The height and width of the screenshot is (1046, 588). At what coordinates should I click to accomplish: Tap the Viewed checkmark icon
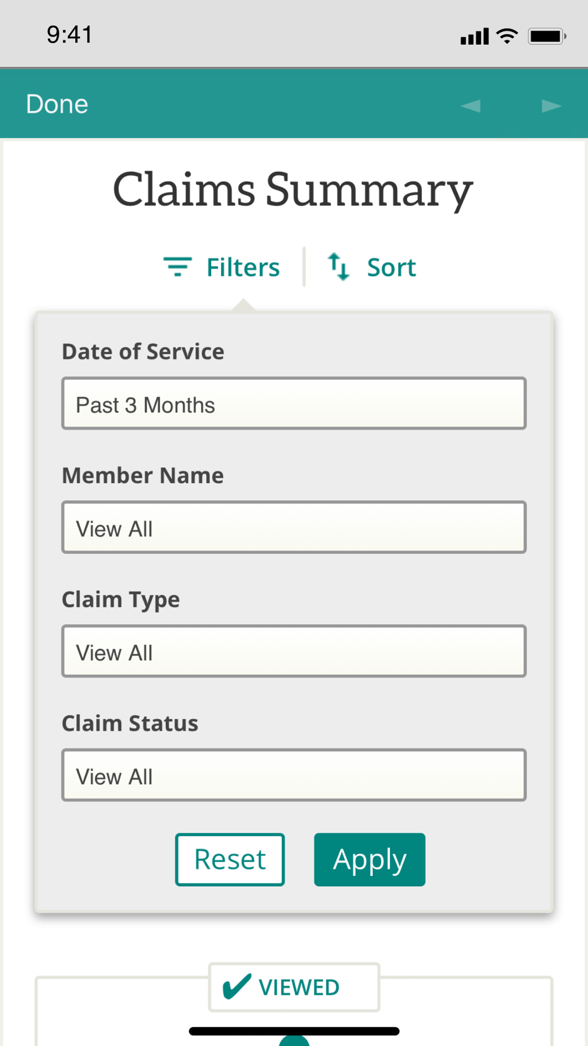tap(237, 987)
